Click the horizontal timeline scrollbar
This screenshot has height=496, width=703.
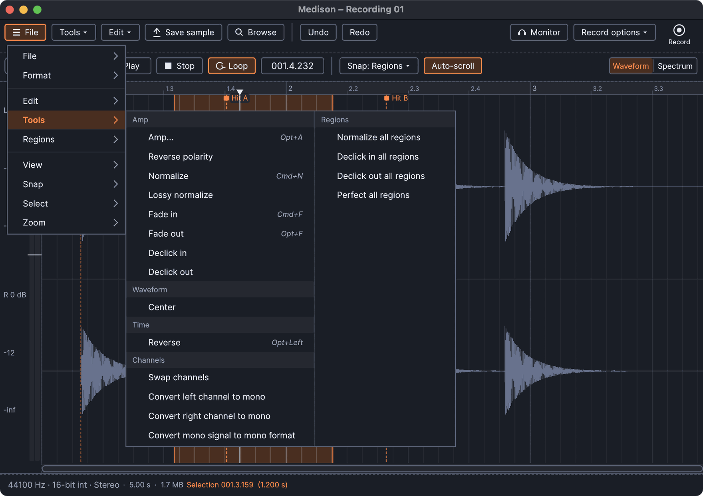[x=372, y=468]
